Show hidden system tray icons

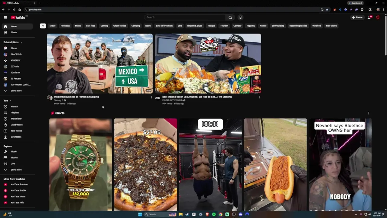[x=356, y=214]
